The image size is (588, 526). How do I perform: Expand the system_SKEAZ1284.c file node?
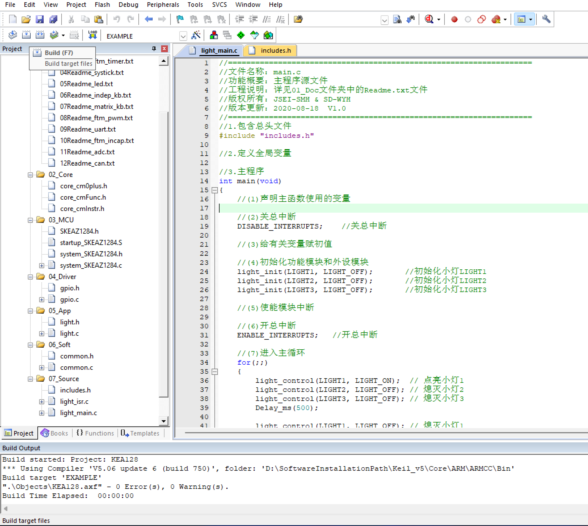tap(42, 265)
